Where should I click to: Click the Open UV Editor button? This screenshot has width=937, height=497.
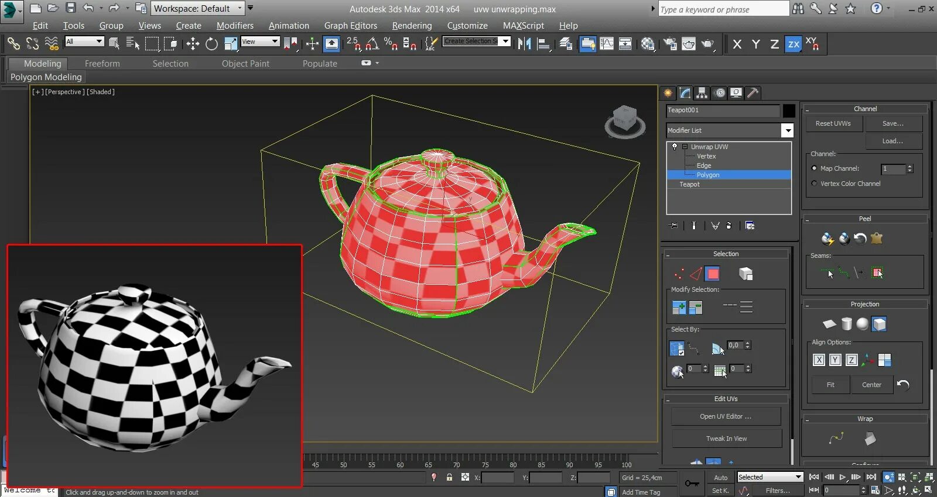726,416
